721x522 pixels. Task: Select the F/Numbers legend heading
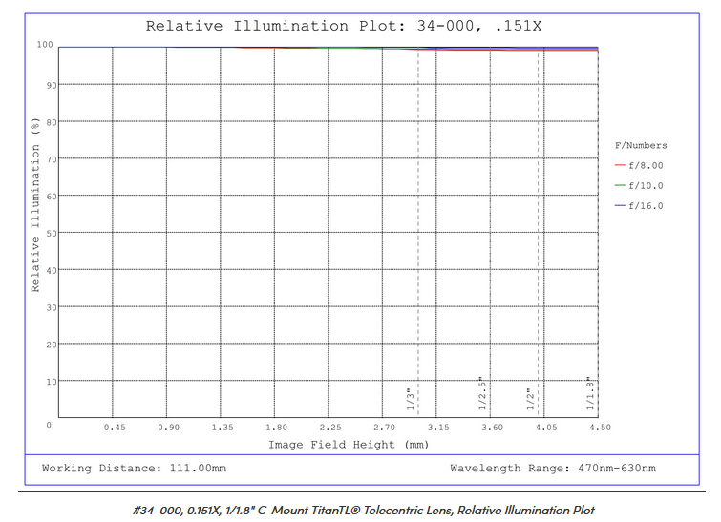(x=640, y=145)
